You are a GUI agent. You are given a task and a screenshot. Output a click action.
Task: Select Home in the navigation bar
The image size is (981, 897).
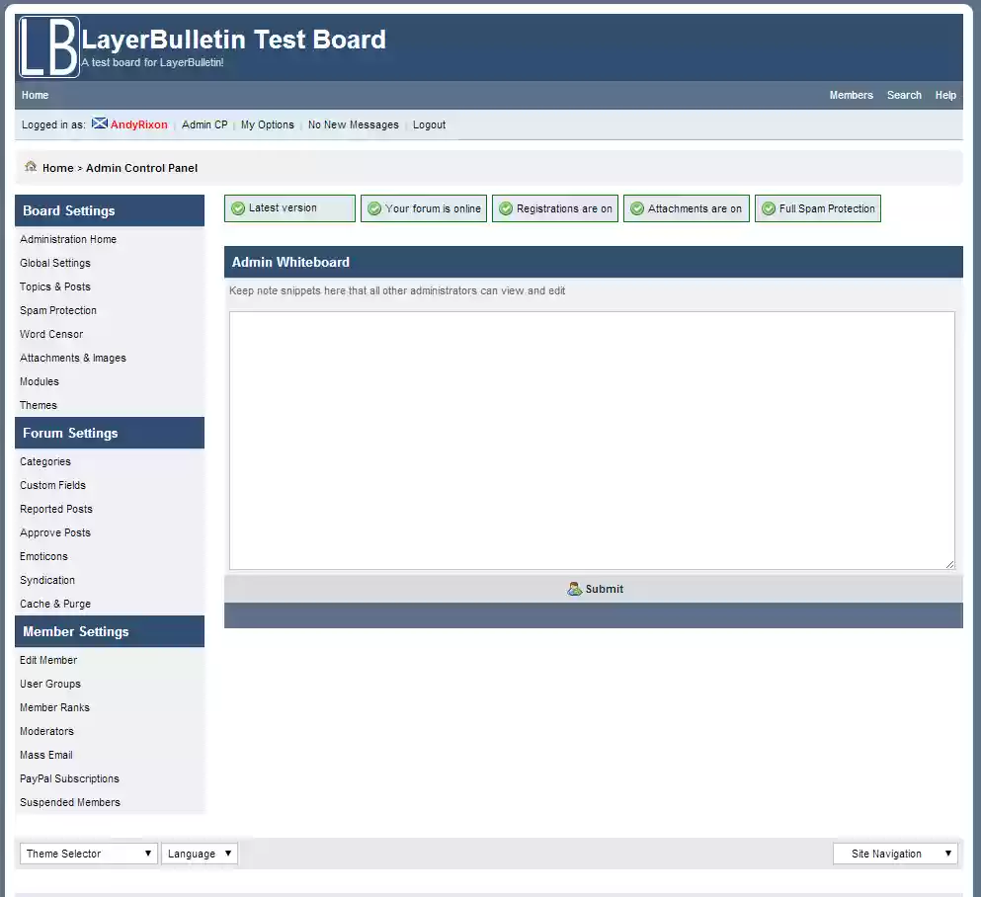pyautogui.click(x=36, y=95)
